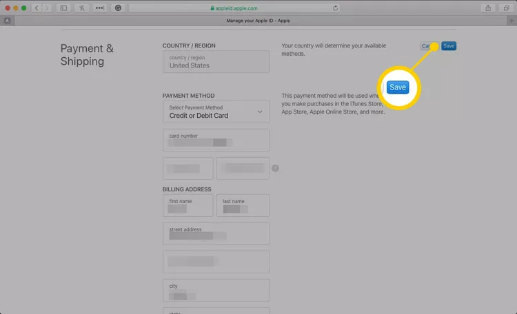Add a new tab with plus icon
The width and height of the screenshot is (517, 314).
511,21
